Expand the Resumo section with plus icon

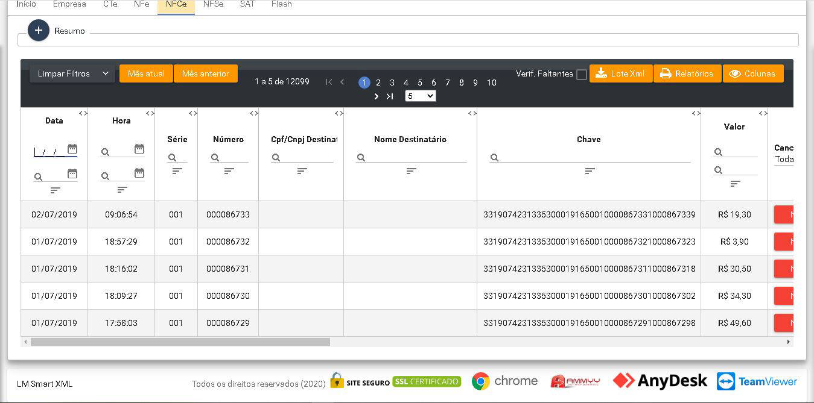[x=38, y=31]
